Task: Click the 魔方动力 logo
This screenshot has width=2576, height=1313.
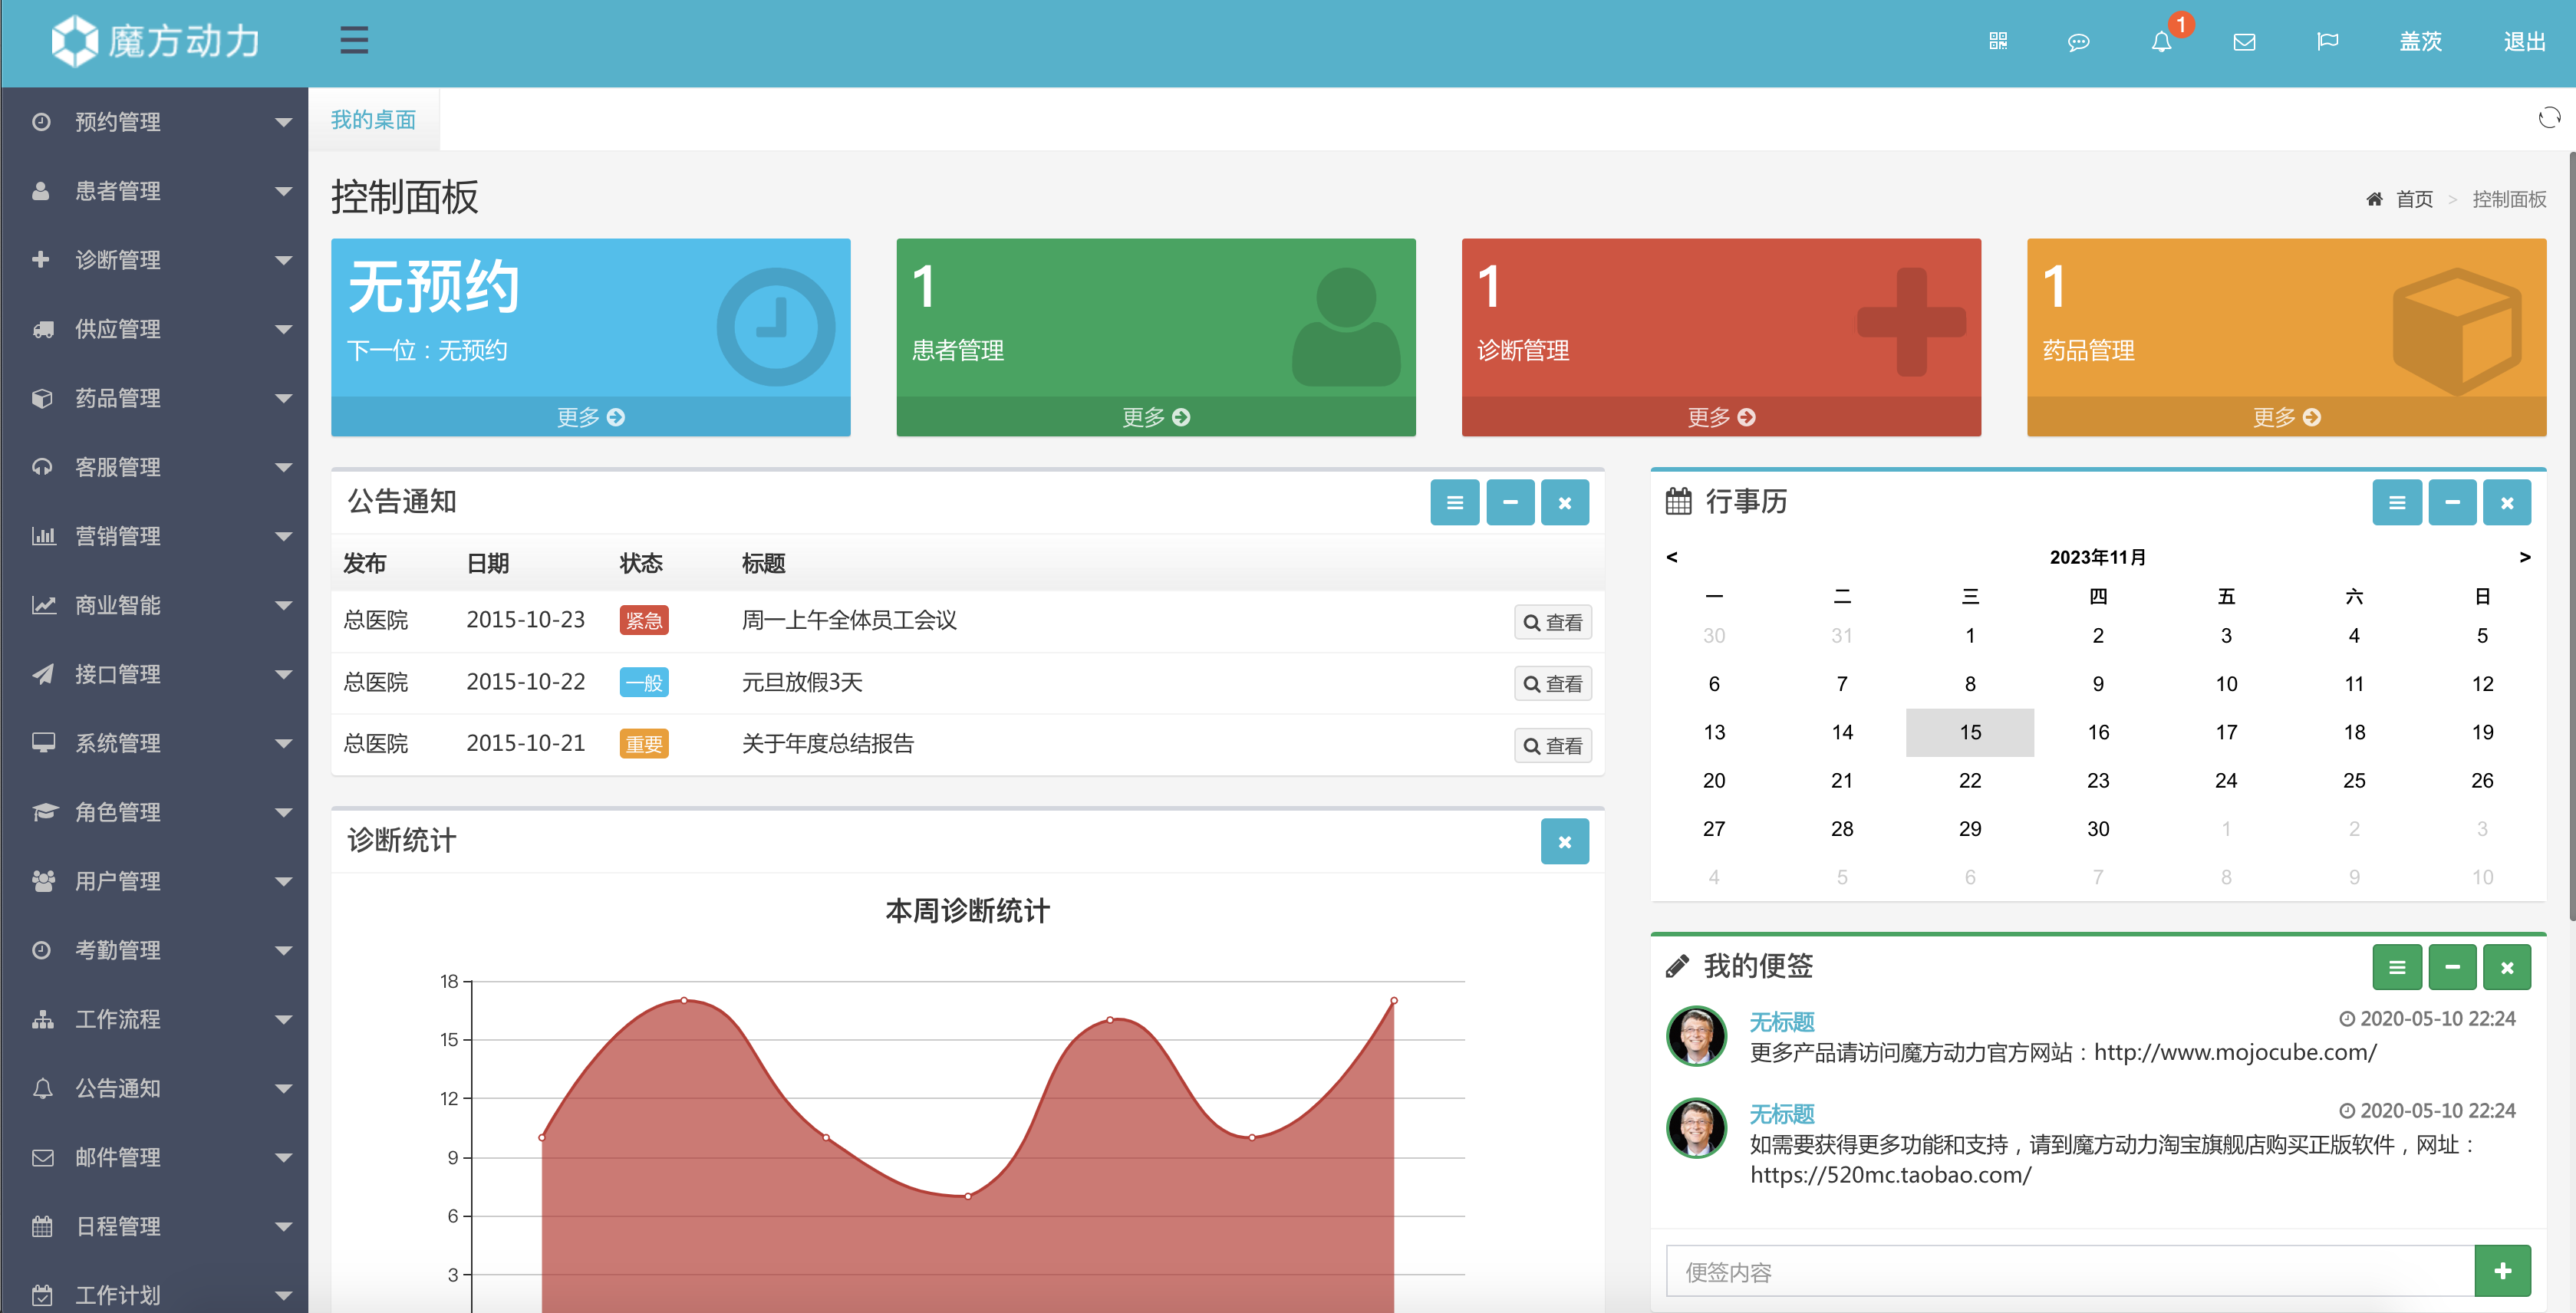Action: click(156, 41)
